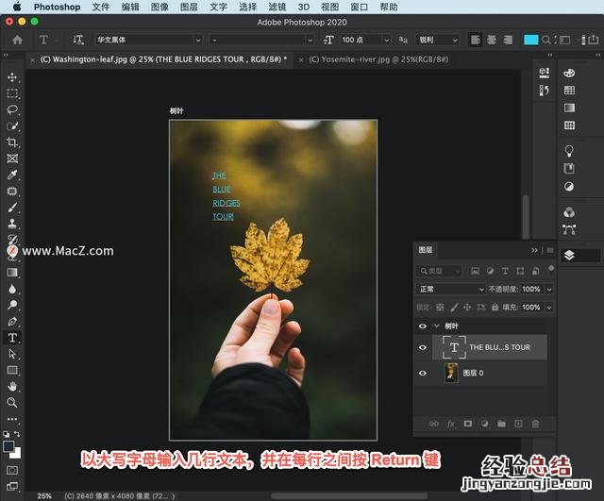Image resolution: width=604 pixels, height=501 pixels.
Task: Create new group with folder icon
Action: coord(501,425)
